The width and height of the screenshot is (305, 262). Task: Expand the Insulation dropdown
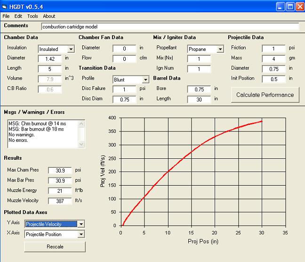71,49
